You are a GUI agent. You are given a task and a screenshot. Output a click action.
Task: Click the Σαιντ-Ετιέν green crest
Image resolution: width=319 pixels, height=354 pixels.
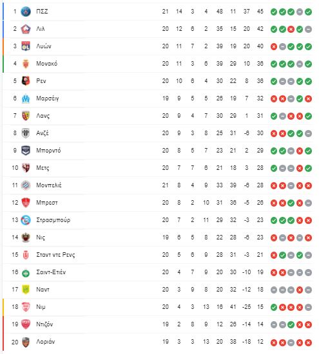coord(26,273)
